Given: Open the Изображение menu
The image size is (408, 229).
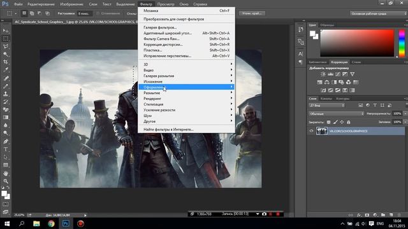Looking at the screenshot, I should pos(71,4).
